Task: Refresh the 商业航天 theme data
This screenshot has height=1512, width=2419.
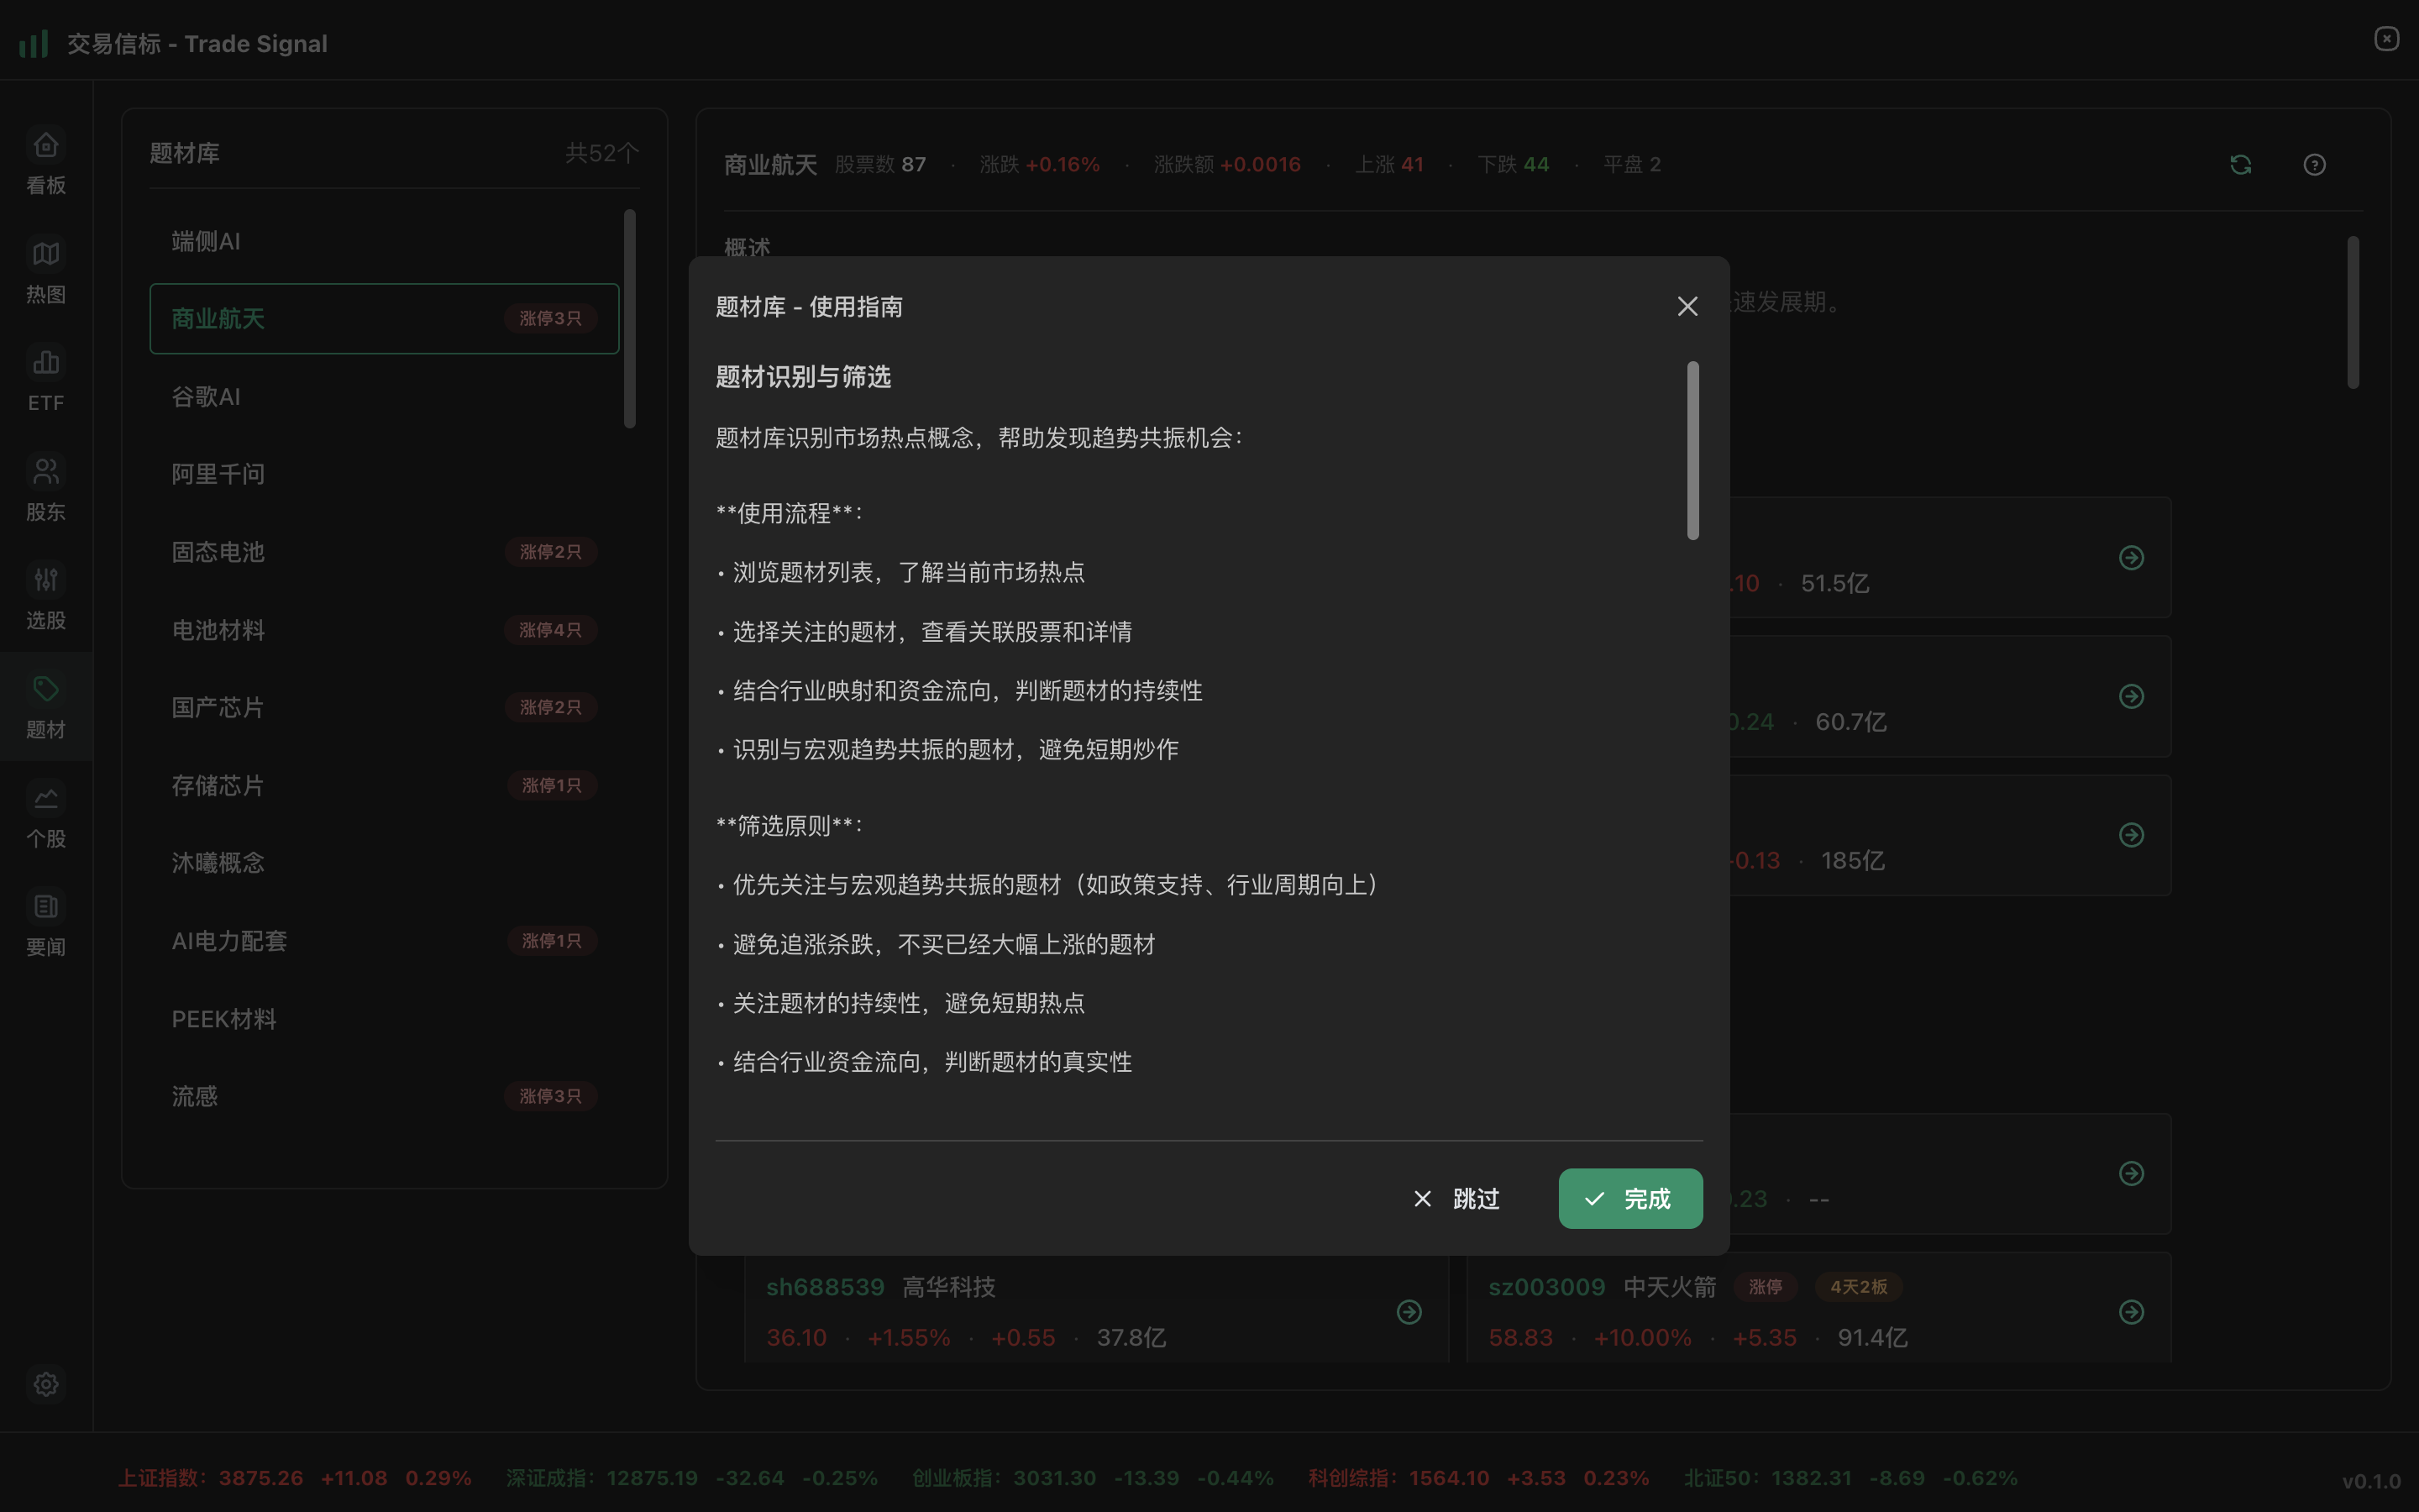Action: tap(2240, 164)
